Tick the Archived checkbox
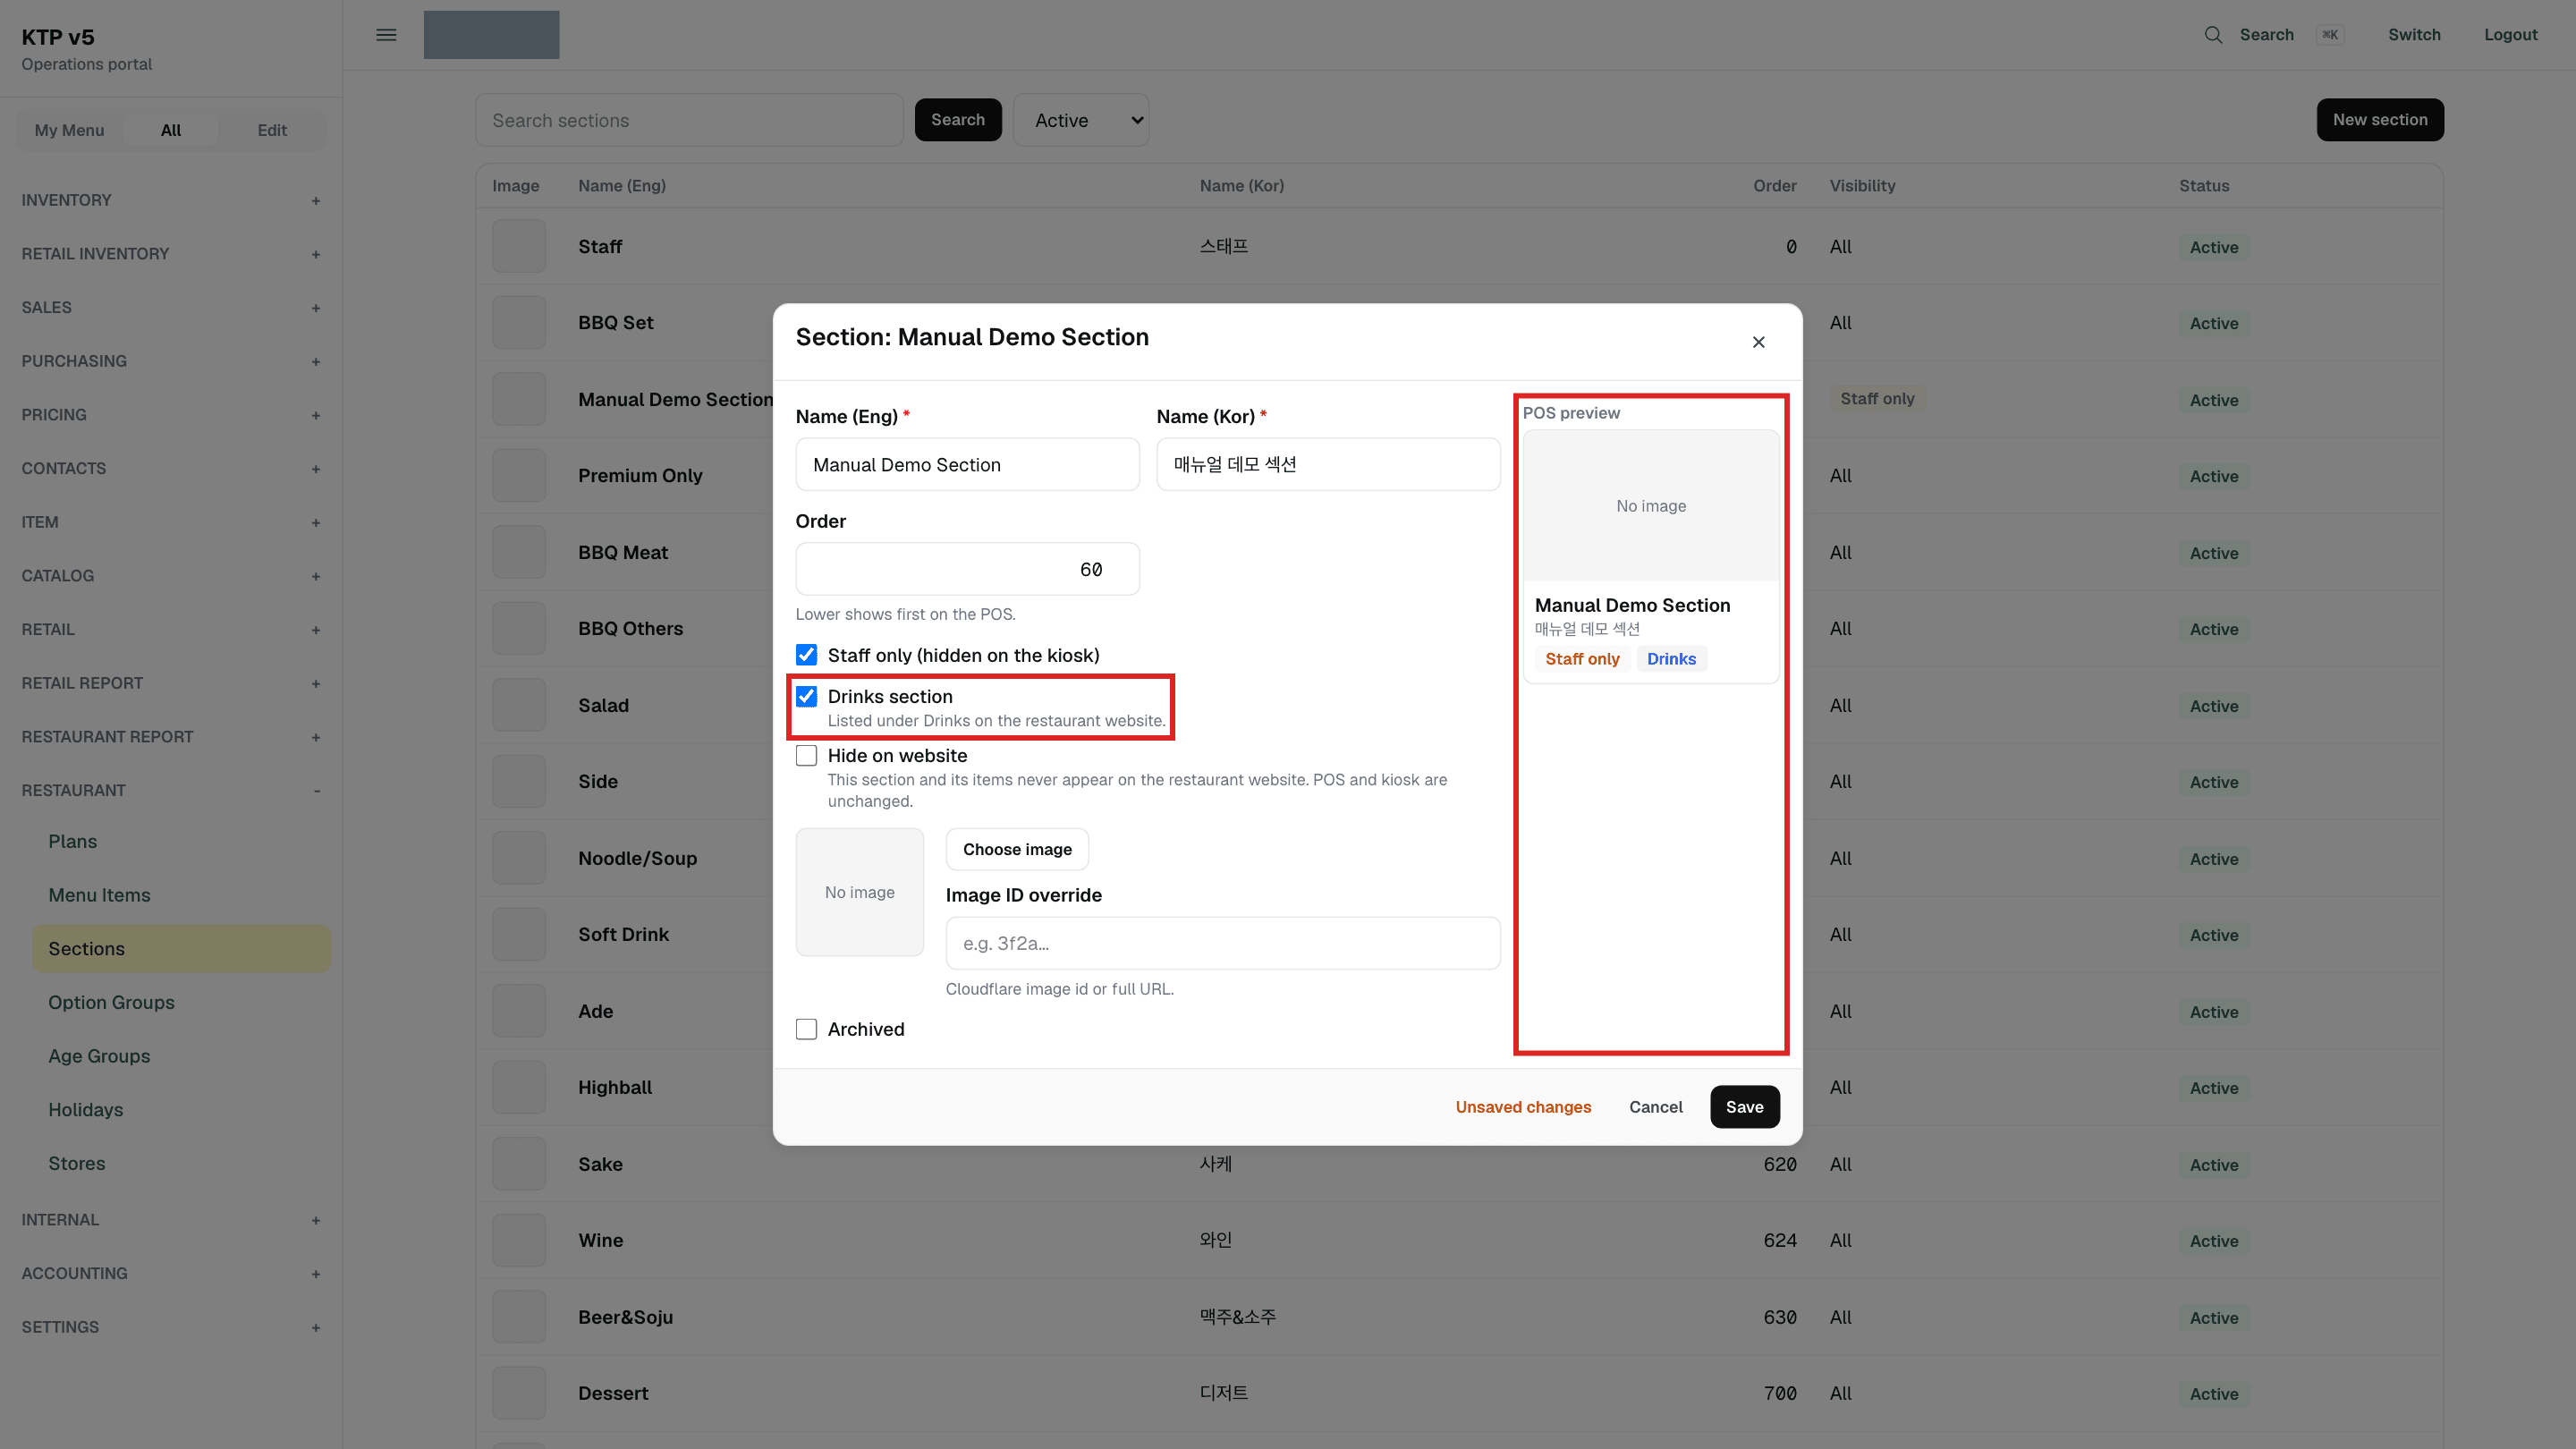The width and height of the screenshot is (2576, 1449). pyautogui.click(x=806, y=1029)
